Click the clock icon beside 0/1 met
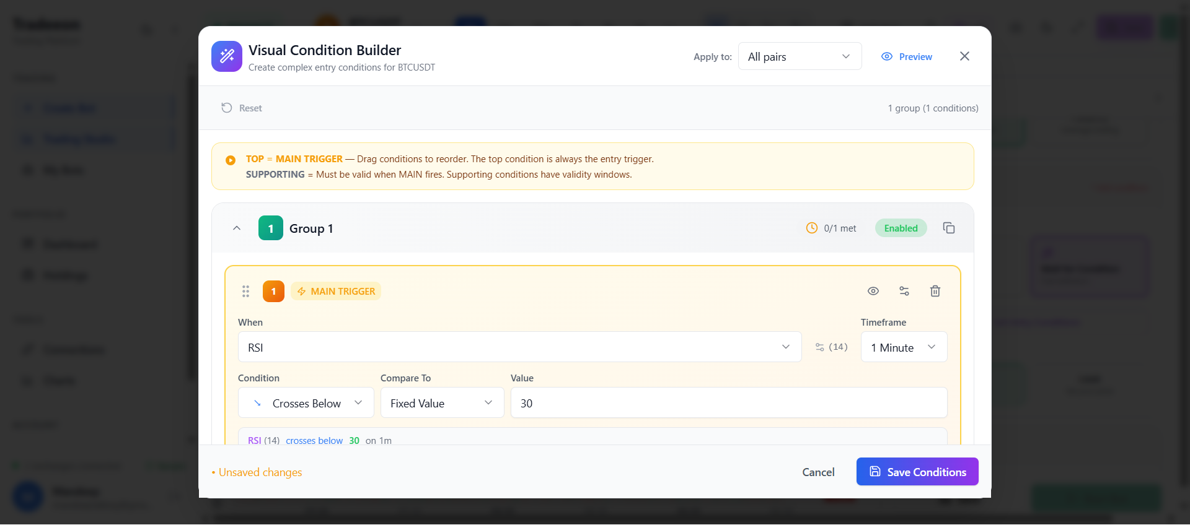This screenshot has width=1190, height=525. (x=812, y=228)
